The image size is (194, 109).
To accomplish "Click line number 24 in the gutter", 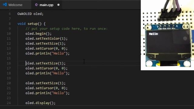I will [9, 103].
